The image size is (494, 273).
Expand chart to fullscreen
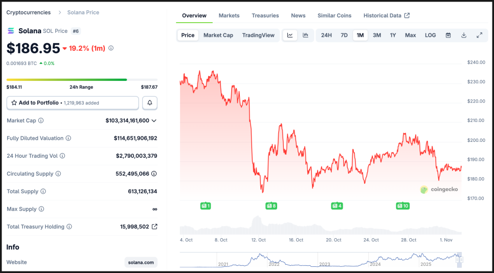479,35
